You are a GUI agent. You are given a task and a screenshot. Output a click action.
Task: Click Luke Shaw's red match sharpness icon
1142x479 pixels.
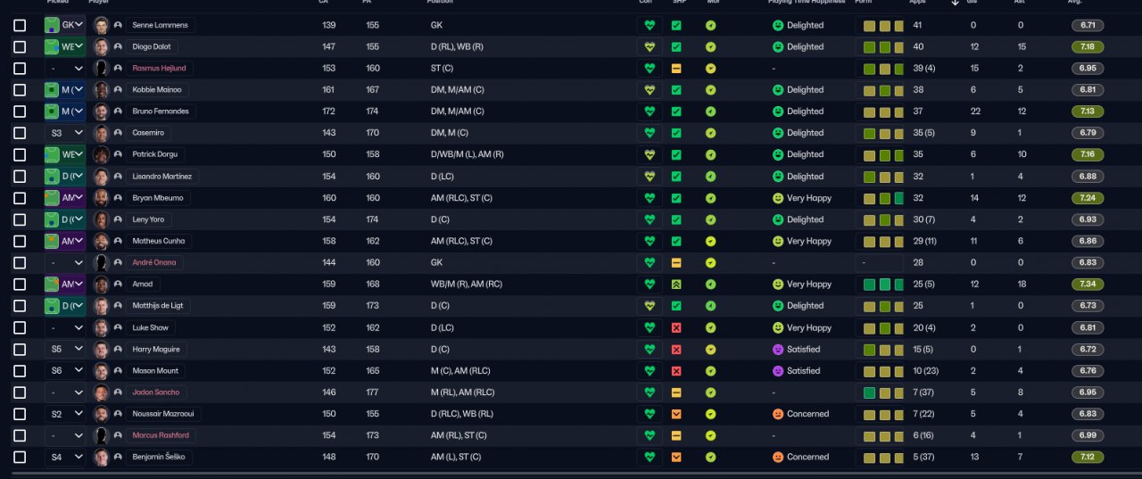[x=676, y=327]
